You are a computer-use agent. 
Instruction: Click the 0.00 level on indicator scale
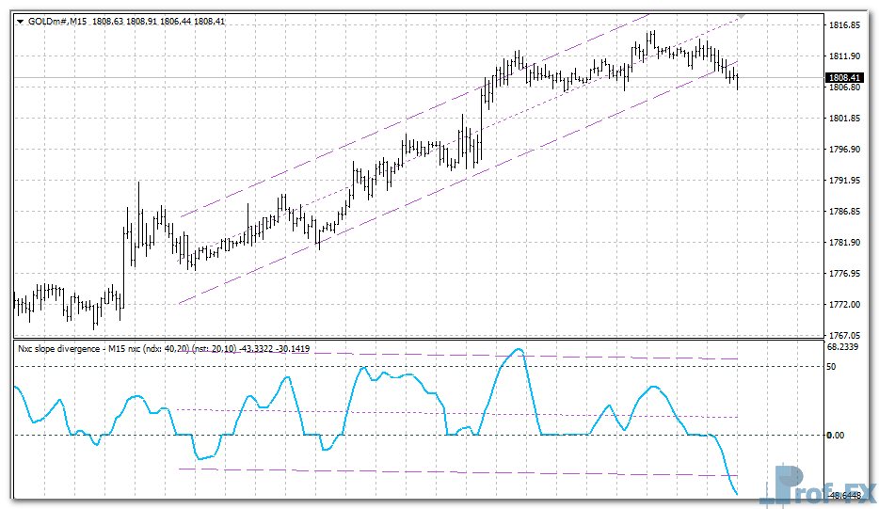838,435
